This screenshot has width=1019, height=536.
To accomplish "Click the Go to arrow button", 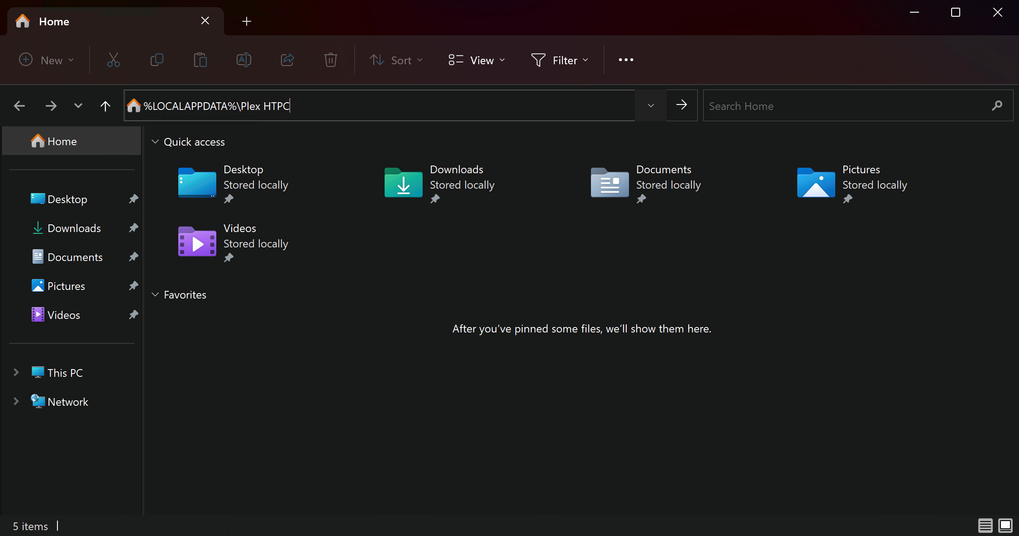I will (x=681, y=105).
